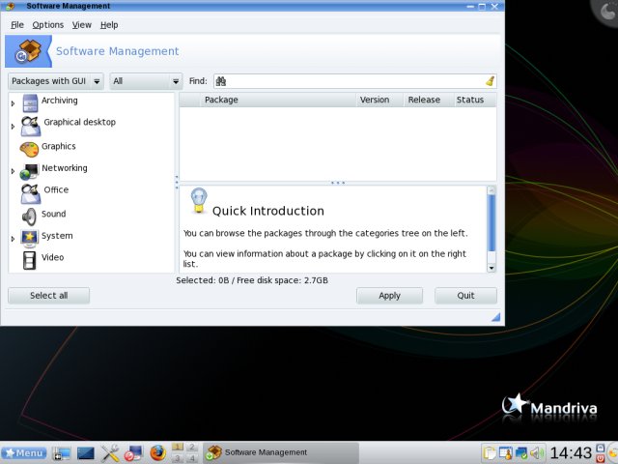Click the lock screen button
The image size is (618, 464).
[600, 448]
